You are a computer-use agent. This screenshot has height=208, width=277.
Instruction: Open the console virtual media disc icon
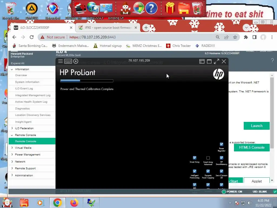[76, 61]
